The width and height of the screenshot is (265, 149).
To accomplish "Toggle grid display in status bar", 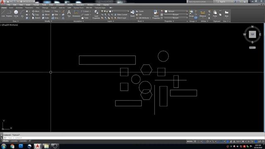I will tap(195, 142).
